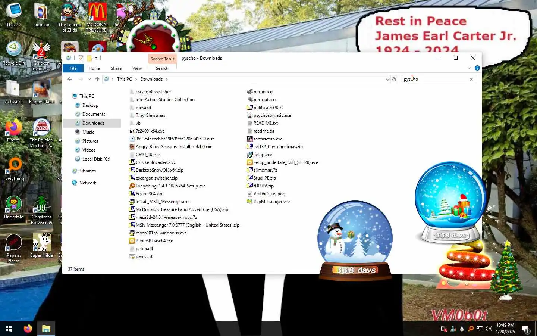Select Pictures in navigation pane
Image resolution: width=537 pixels, height=336 pixels.
pyautogui.click(x=90, y=141)
